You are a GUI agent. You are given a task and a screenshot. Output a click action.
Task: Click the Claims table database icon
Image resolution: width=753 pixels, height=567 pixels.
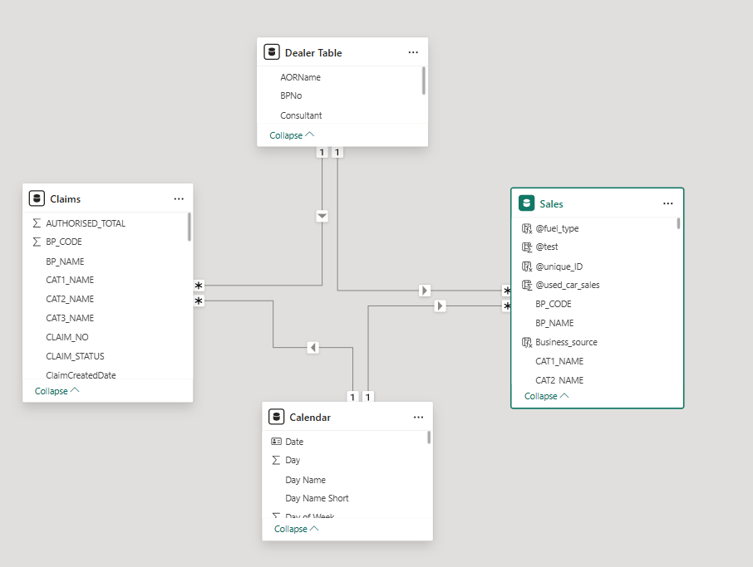click(37, 198)
